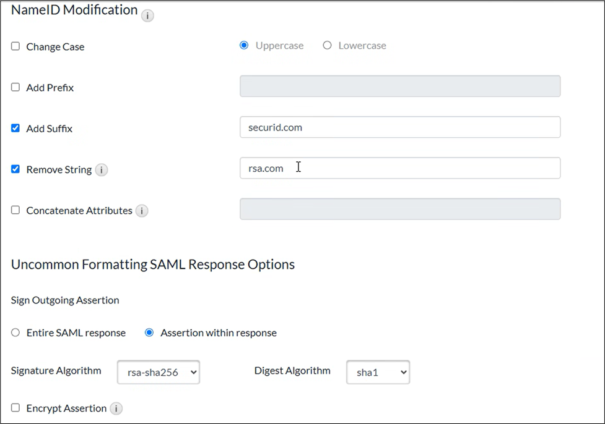
Task: Select the Uppercase radio button
Action: [x=244, y=45]
